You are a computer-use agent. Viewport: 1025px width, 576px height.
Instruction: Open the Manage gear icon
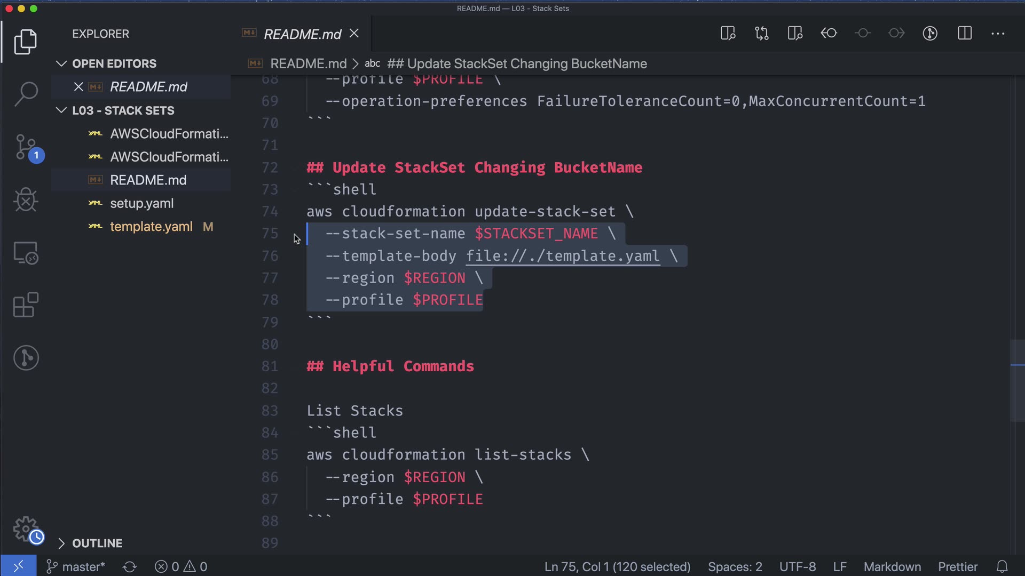tap(26, 529)
